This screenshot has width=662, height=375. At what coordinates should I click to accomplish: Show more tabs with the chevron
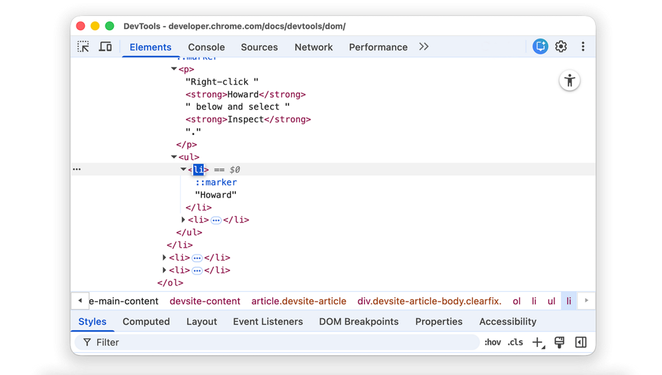coord(424,47)
